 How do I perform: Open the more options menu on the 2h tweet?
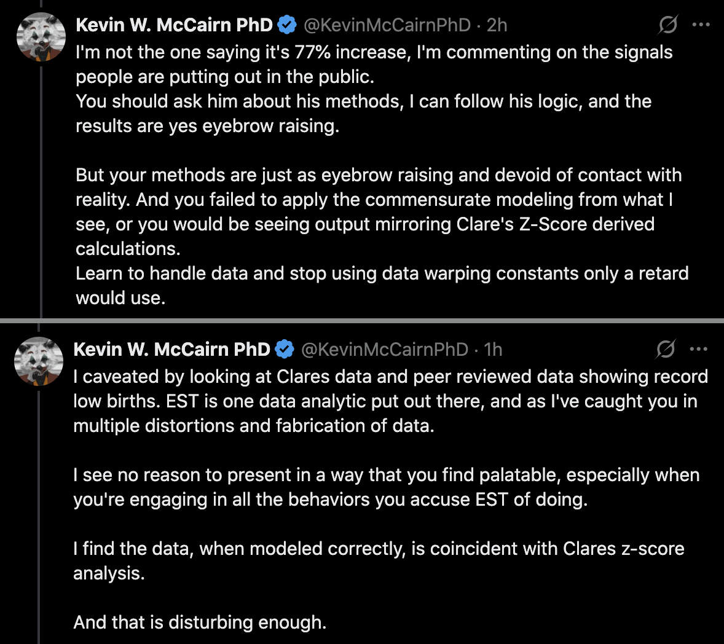tap(701, 25)
